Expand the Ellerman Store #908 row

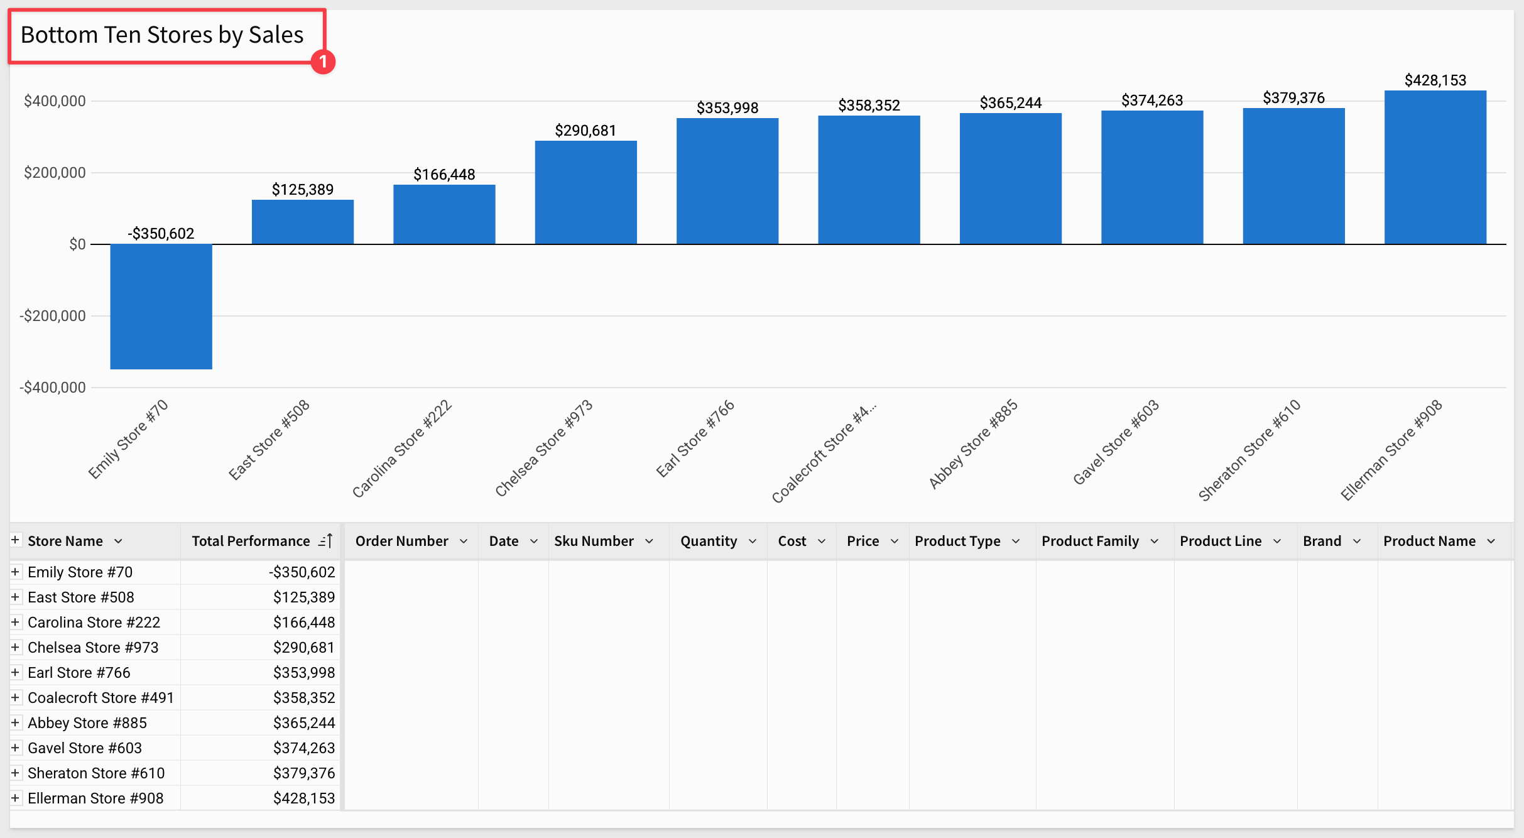point(15,798)
